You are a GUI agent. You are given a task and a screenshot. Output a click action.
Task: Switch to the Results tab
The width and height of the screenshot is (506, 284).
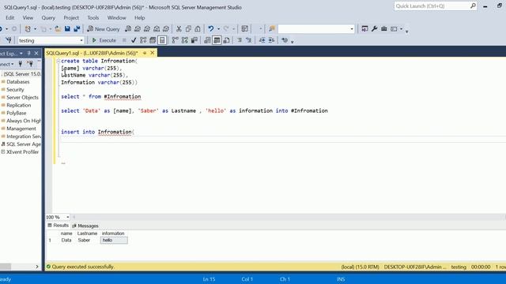click(58, 226)
